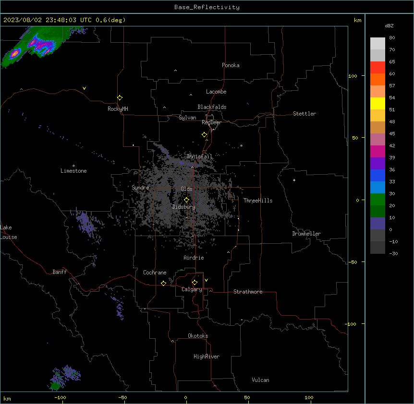The width and height of the screenshot is (414, 404).
Task: Pick the bright green 20-30 dBZ legend swatch
Action: pyautogui.click(x=377, y=200)
